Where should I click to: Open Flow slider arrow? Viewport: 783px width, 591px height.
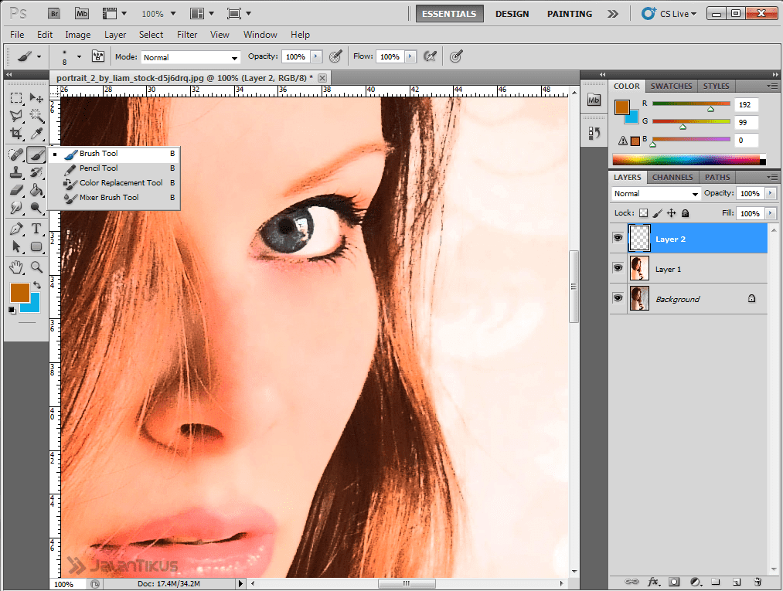click(410, 57)
